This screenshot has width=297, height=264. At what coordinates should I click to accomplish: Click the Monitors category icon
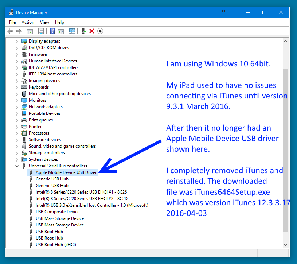pos(24,100)
